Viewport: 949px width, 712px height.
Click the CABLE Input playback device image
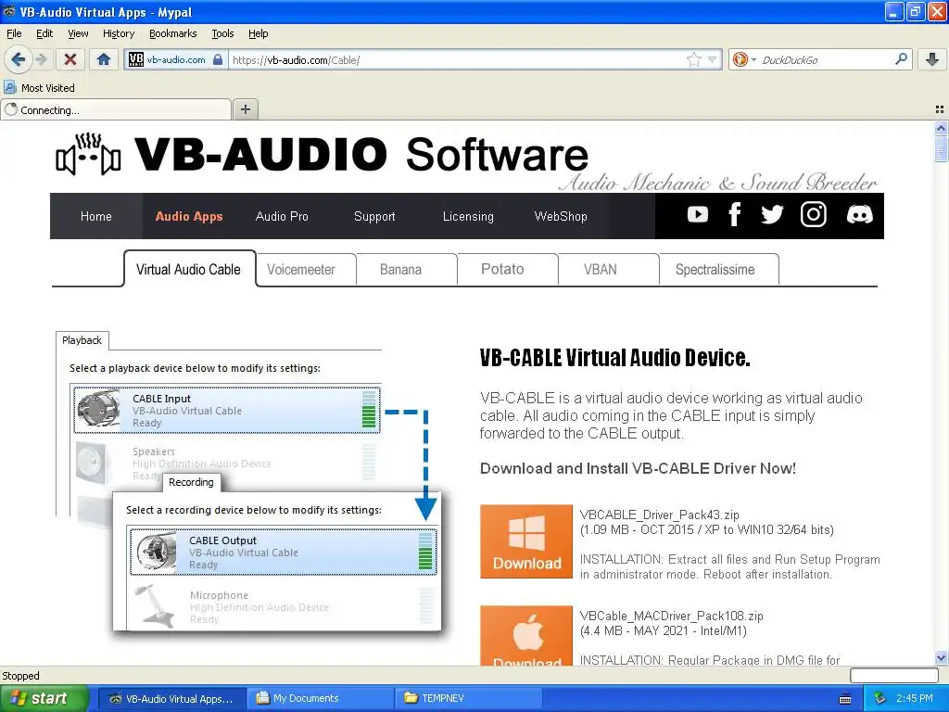point(99,410)
